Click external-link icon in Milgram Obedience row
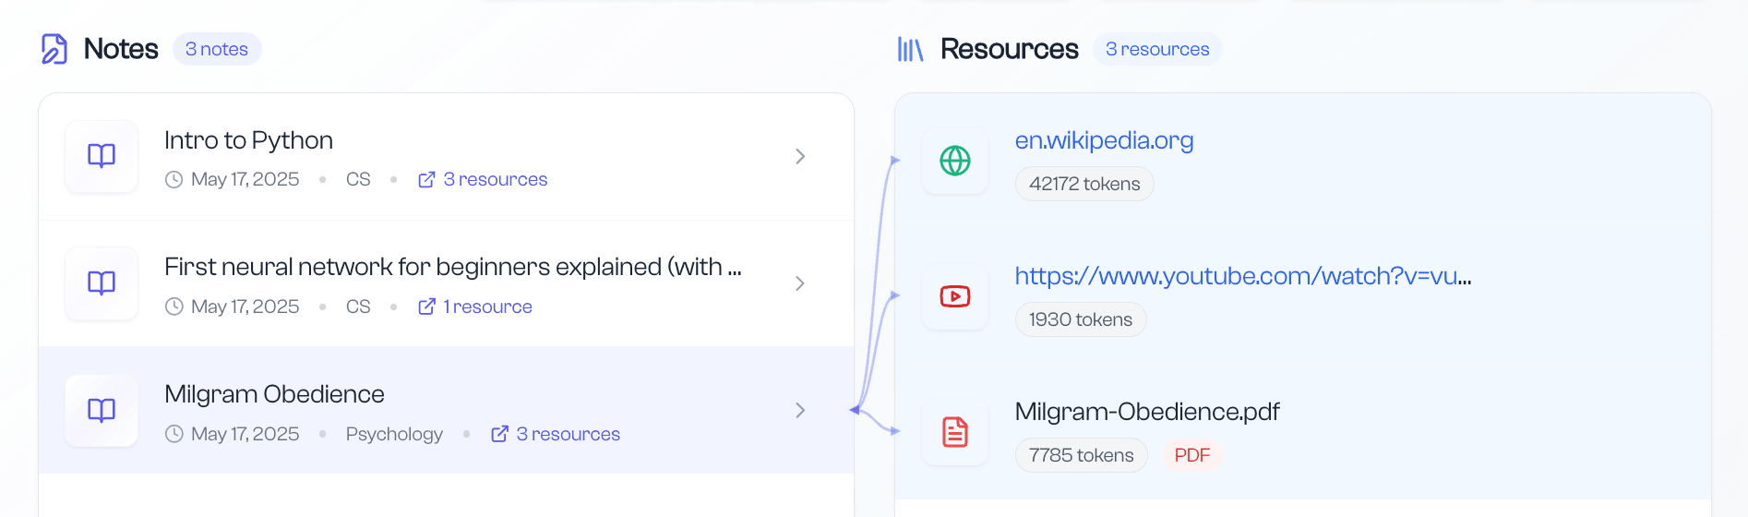 click(x=499, y=434)
